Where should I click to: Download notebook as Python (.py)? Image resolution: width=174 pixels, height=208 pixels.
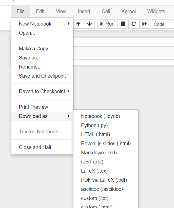pyautogui.click(x=92, y=125)
